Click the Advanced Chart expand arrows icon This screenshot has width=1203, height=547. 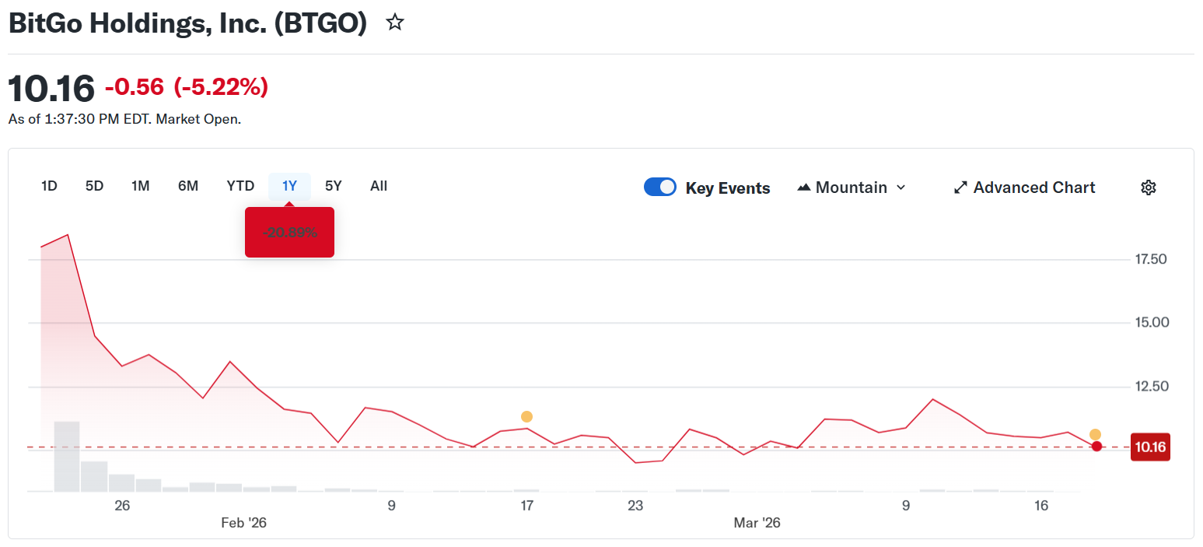[960, 188]
